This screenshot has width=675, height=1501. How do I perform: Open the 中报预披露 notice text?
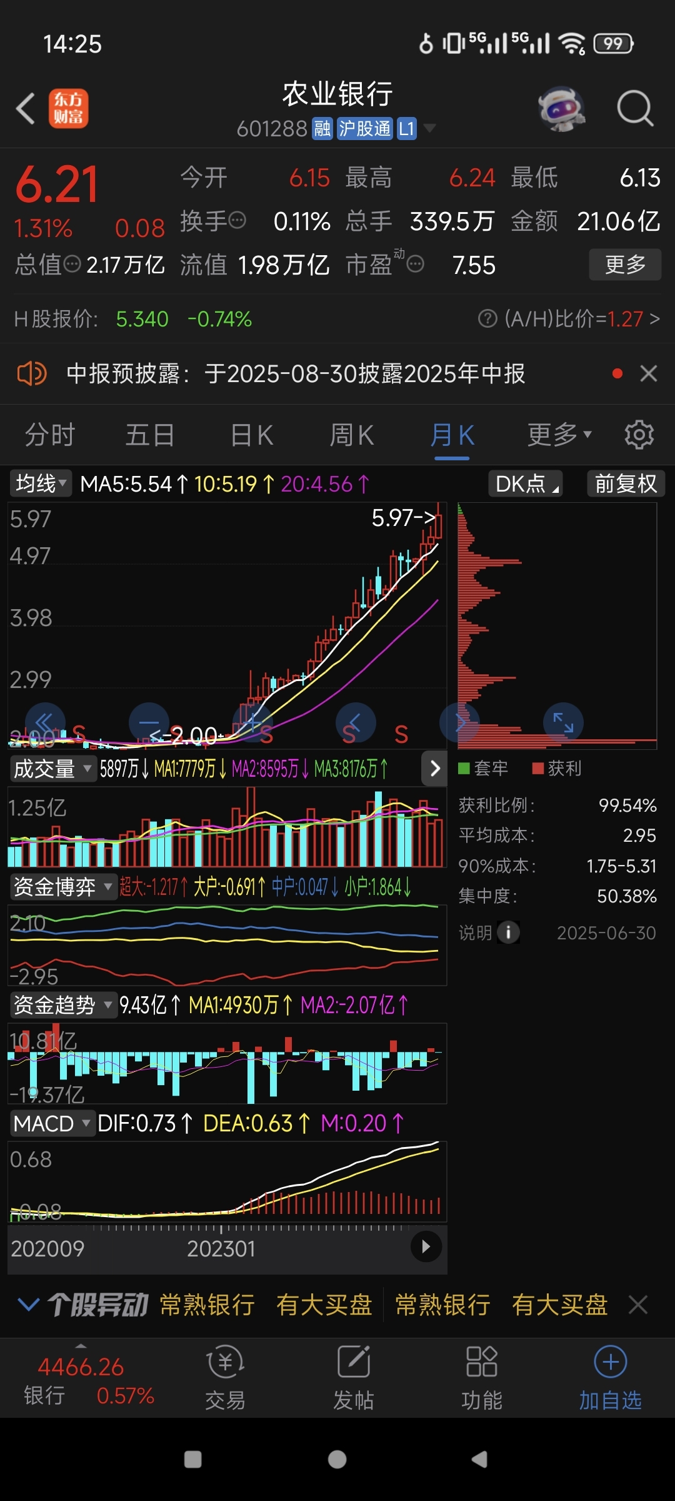[296, 373]
